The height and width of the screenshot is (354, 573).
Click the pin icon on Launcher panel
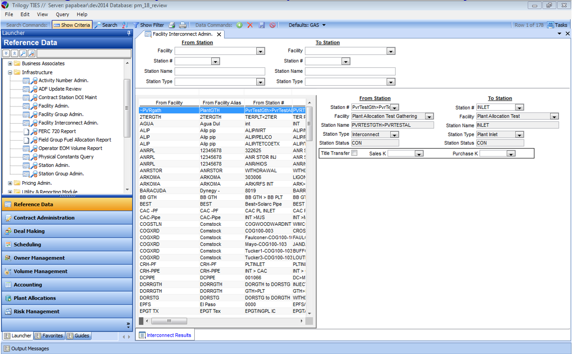point(129,33)
